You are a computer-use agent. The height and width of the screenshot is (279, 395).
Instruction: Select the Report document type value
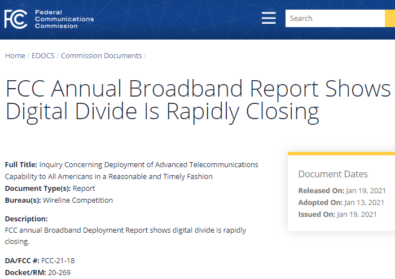coord(84,189)
